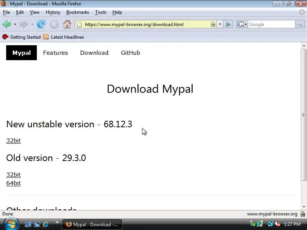Open the Download nav link
The width and height of the screenshot is (307, 230).
(x=94, y=53)
